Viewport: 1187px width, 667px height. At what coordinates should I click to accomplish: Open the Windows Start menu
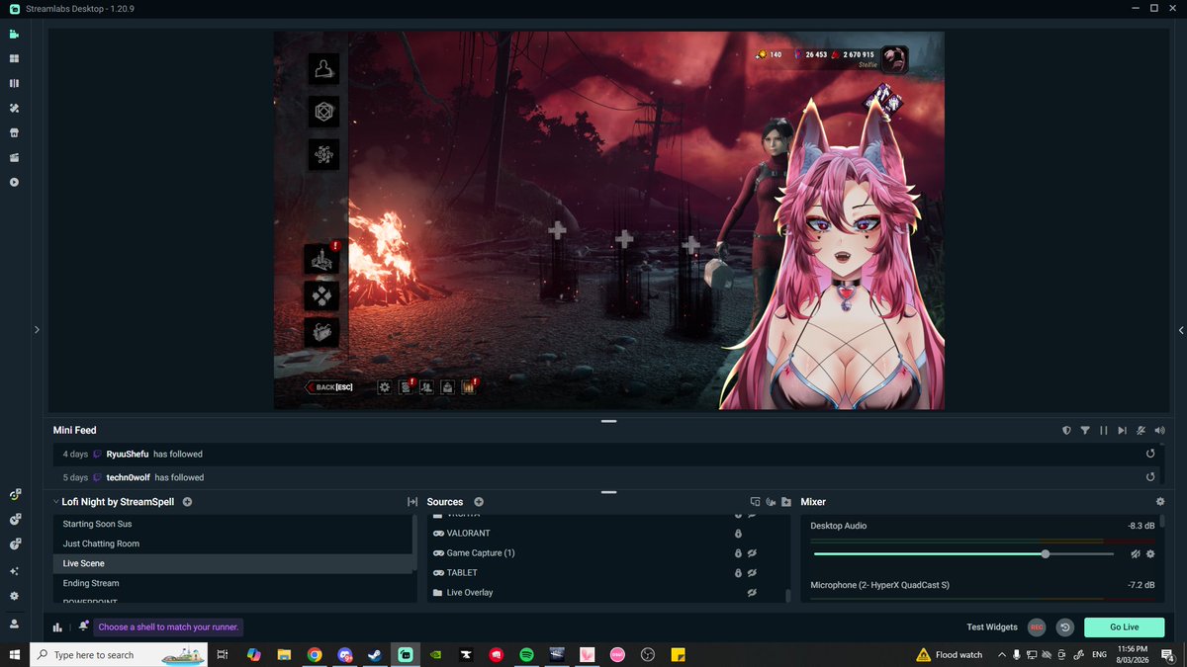(x=15, y=654)
